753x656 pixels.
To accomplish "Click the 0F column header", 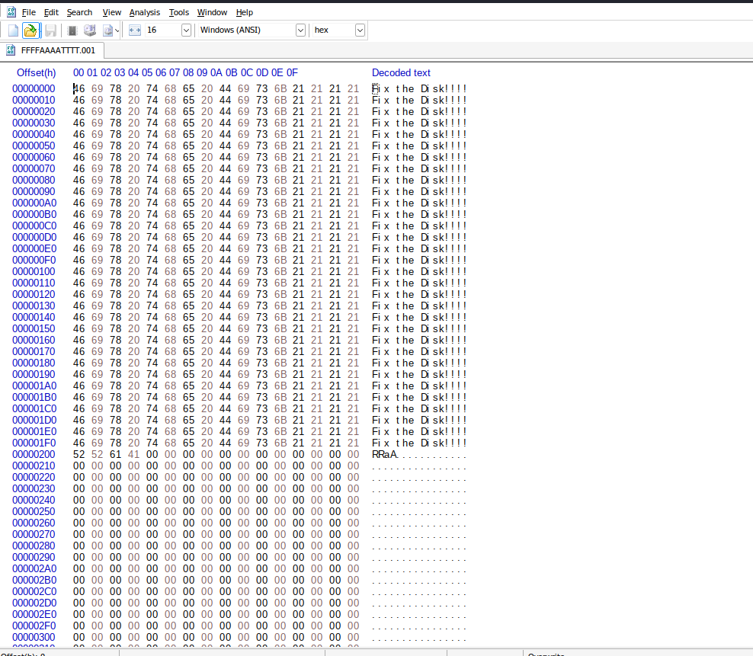I will 292,73.
